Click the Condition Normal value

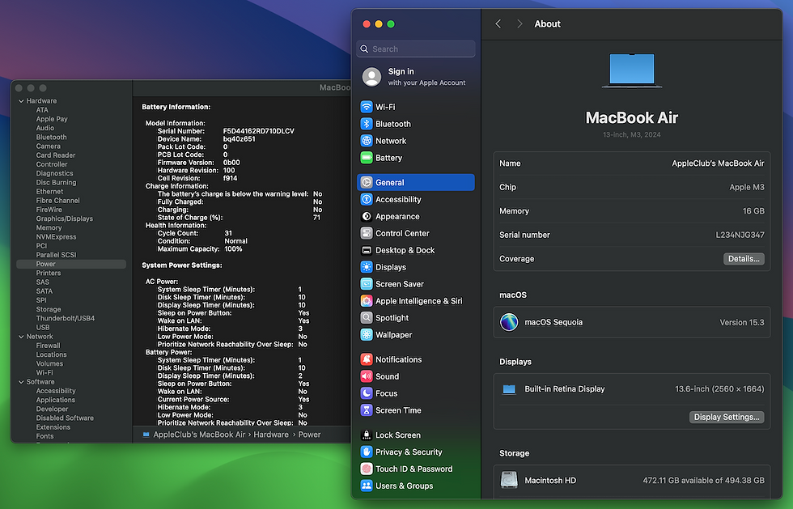click(235, 241)
